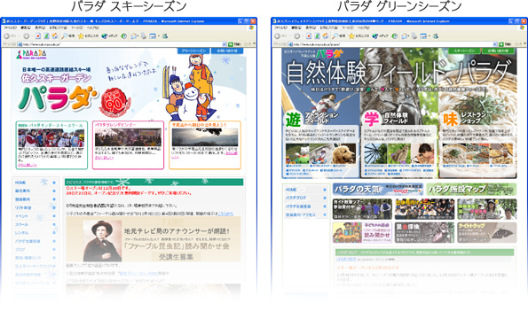The width and height of the screenshot is (528, 327).
Task: Click the グリーンシーズン tab on ski page
Action: click(x=193, y=51)
